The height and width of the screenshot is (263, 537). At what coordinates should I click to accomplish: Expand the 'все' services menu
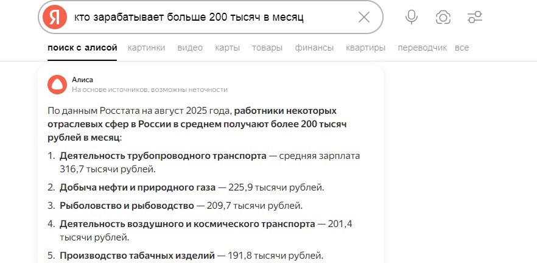coord(462,48)
